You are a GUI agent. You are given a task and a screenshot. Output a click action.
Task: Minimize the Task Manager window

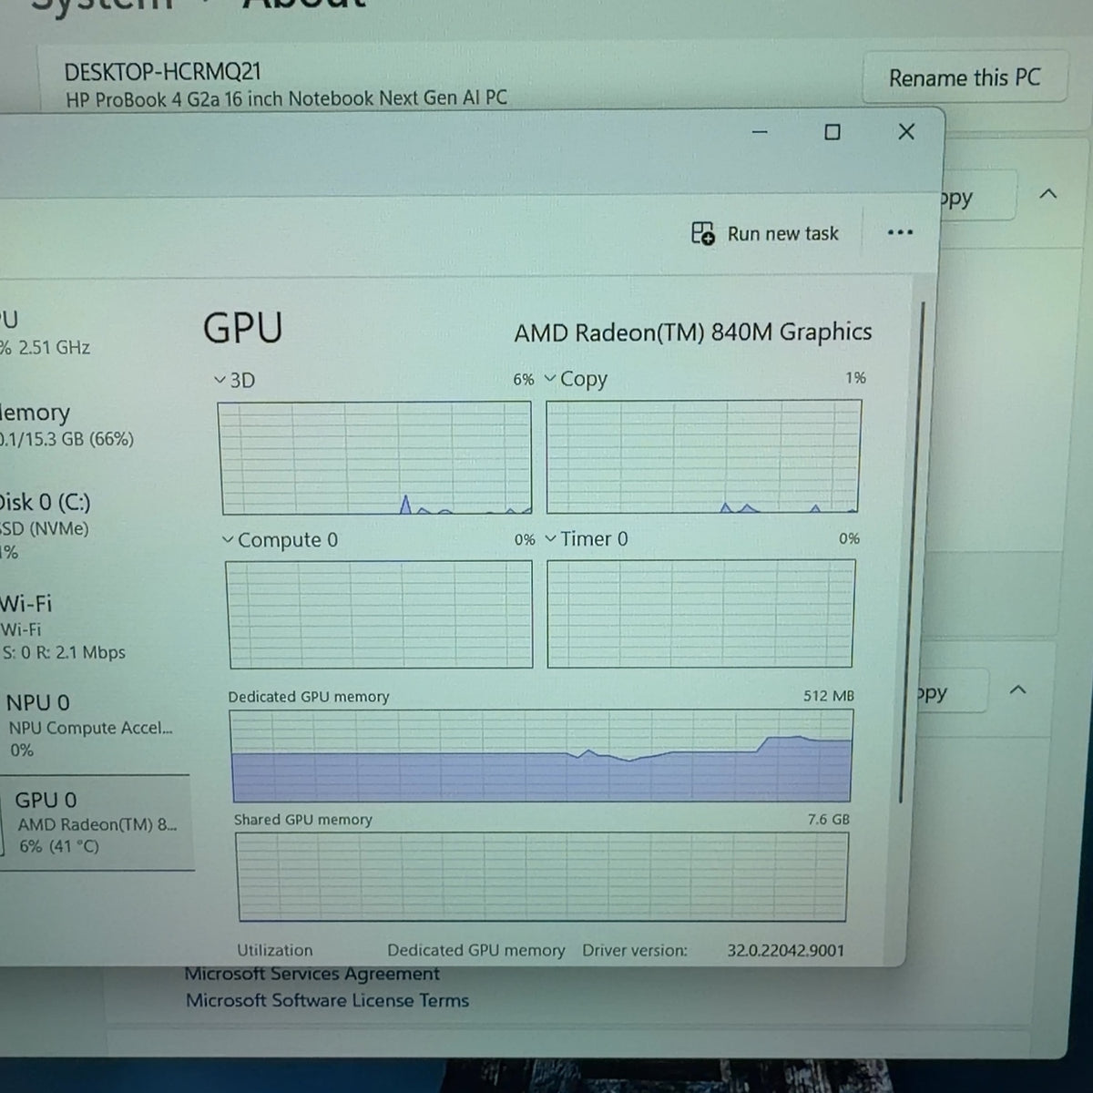point(760,132)
